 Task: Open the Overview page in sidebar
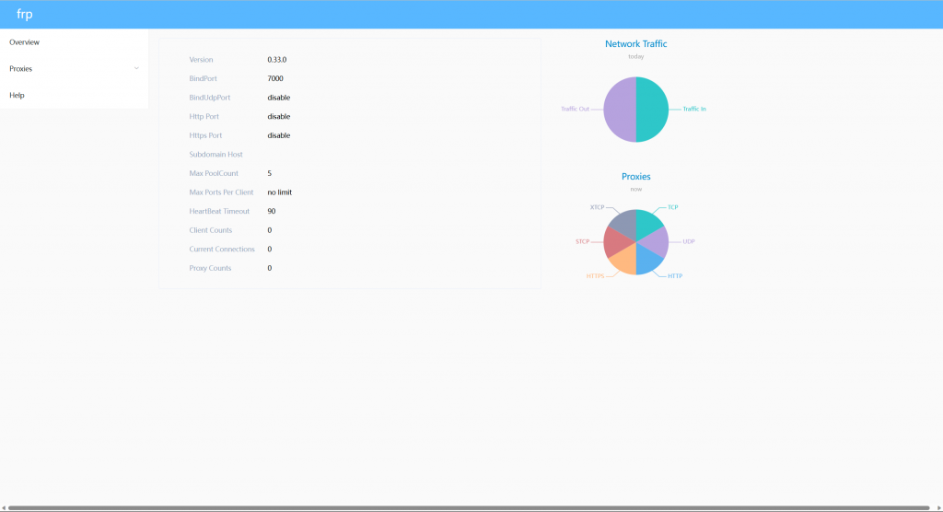point(25,42)
